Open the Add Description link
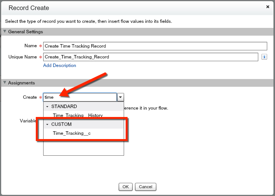 [x=60, y=65]
